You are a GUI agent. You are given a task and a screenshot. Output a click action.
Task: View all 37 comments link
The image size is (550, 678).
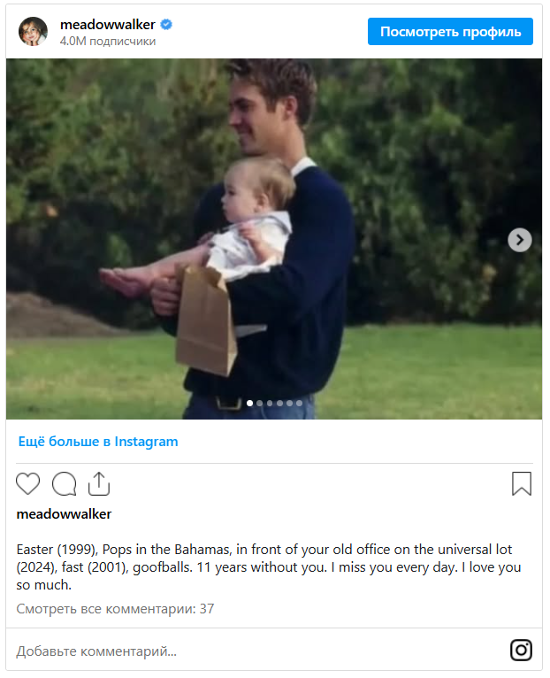(x=115, y=609)
